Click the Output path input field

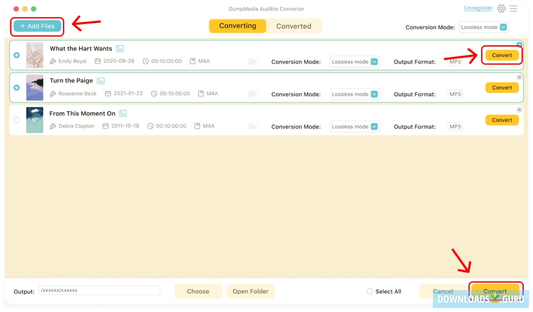[99, 290]
